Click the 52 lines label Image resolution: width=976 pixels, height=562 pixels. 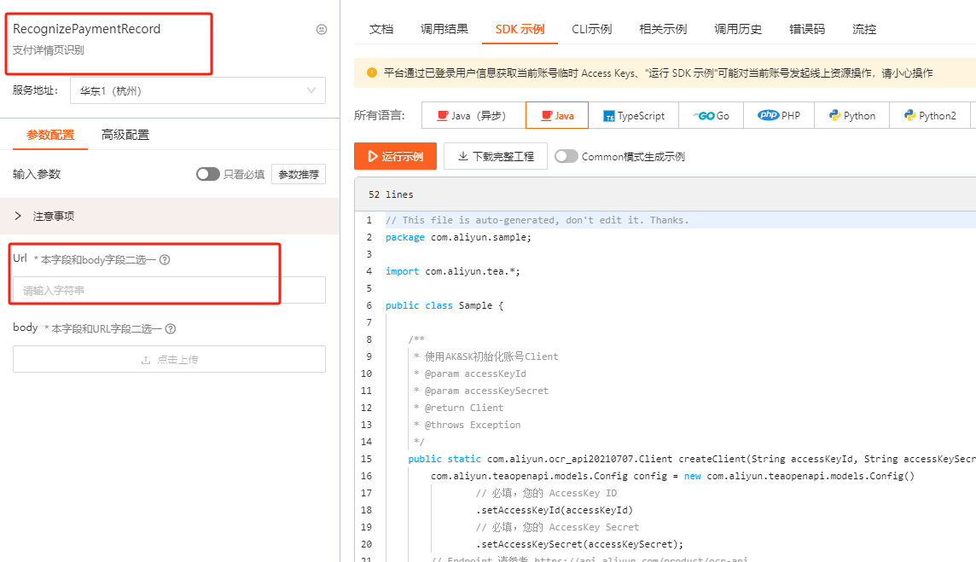click(x=391, y=194)
